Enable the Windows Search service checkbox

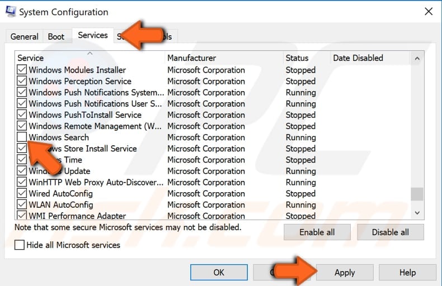(22, 137)
